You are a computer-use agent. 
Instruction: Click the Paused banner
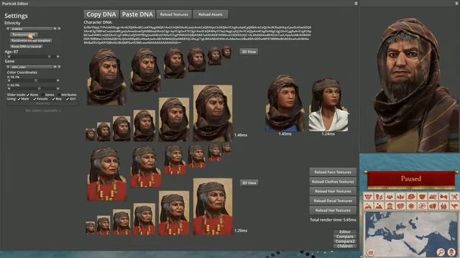tap(411, 178)
